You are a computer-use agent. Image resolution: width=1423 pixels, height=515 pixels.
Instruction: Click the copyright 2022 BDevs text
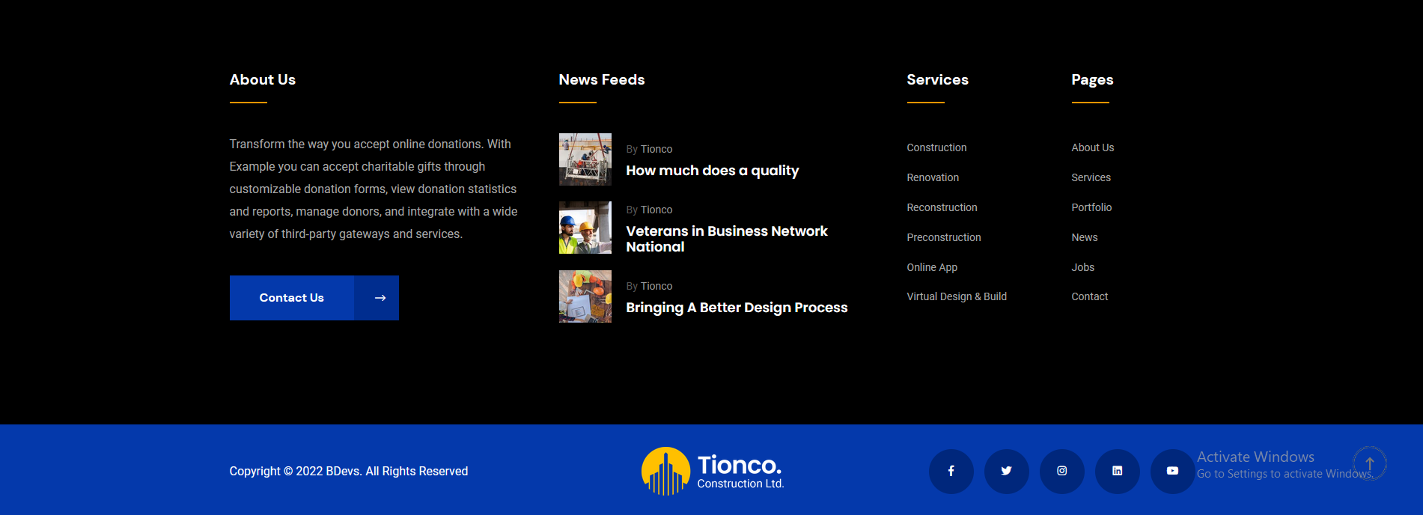click(349, 471)
